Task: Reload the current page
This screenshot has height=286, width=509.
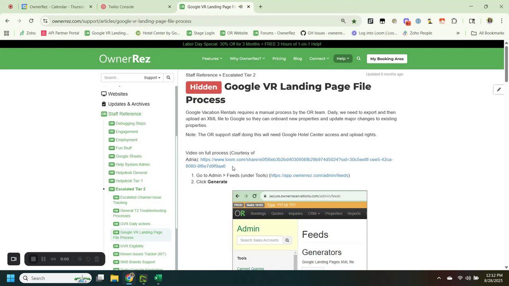Action: click(31, 21)
